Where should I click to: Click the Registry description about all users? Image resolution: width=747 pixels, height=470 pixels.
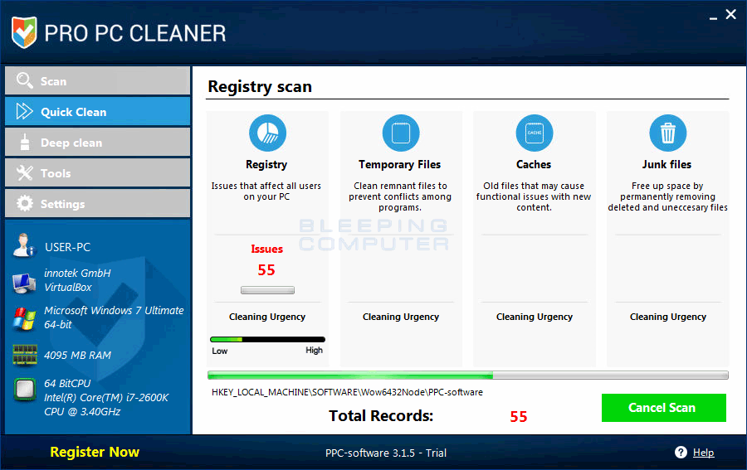266,191
